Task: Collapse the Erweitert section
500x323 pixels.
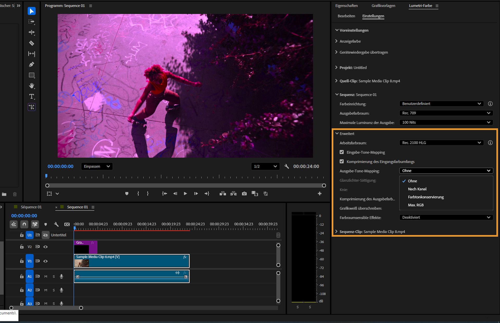Action: click(x=336, y=133)
